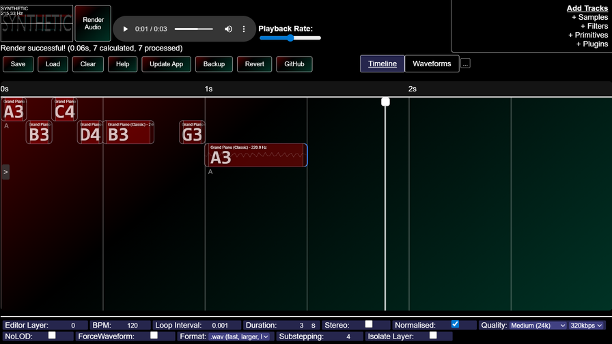Switch to the Timeline tab
Viewport: 612px width, 344px height.
click(x=382, y=63)
